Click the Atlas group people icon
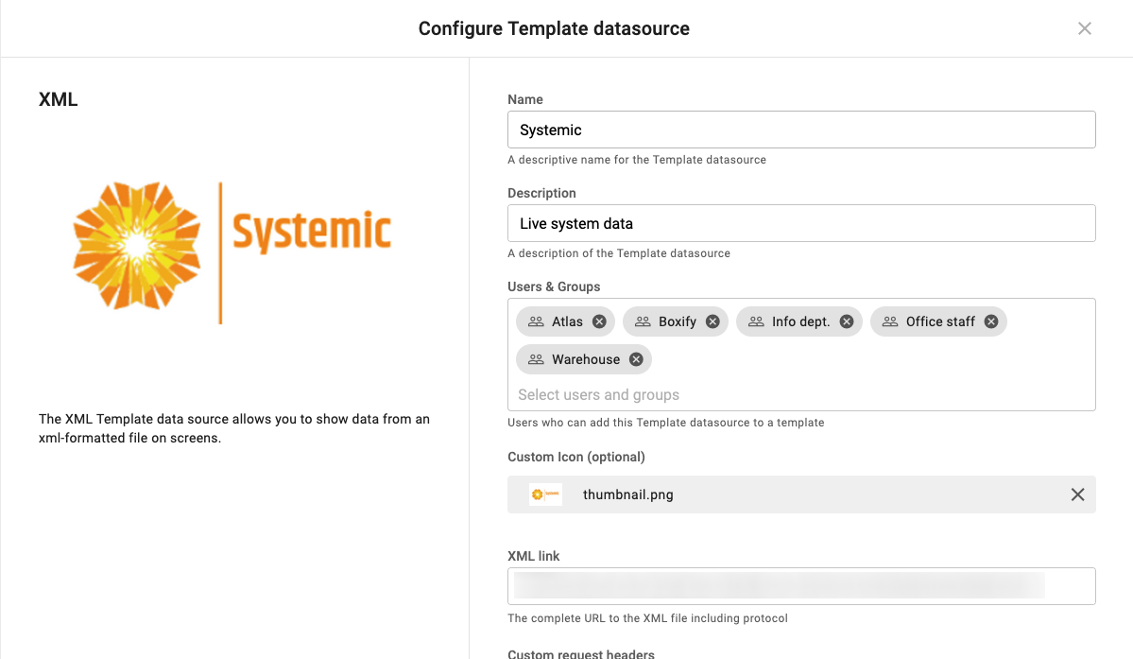 click(x=536, y=321)
